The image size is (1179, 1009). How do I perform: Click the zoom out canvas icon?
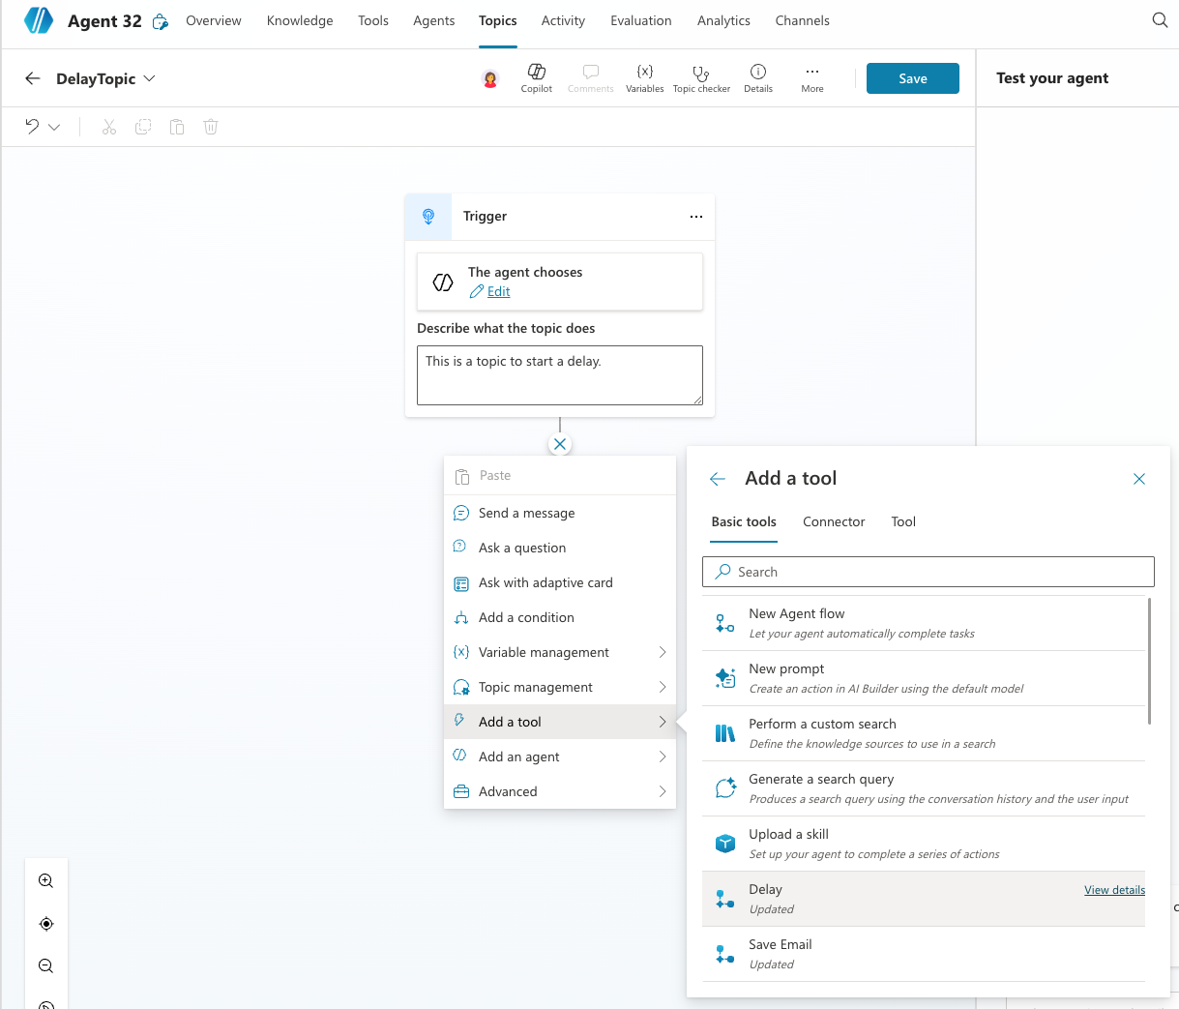pos(45,965)
